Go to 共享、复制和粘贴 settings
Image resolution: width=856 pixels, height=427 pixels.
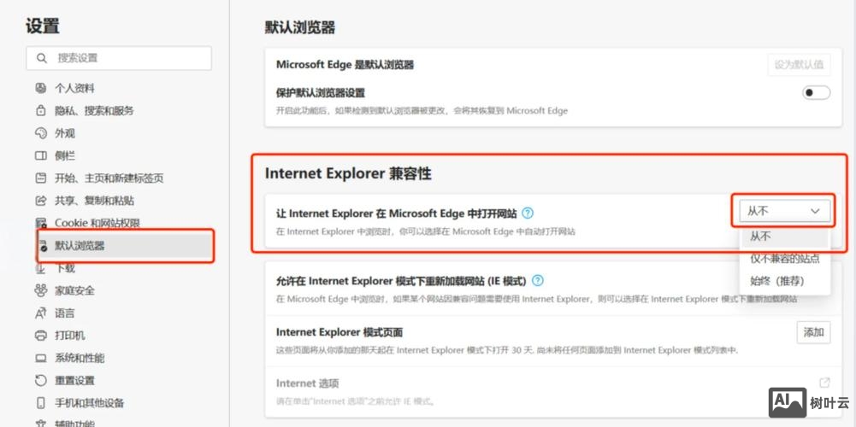coord(94,201)
